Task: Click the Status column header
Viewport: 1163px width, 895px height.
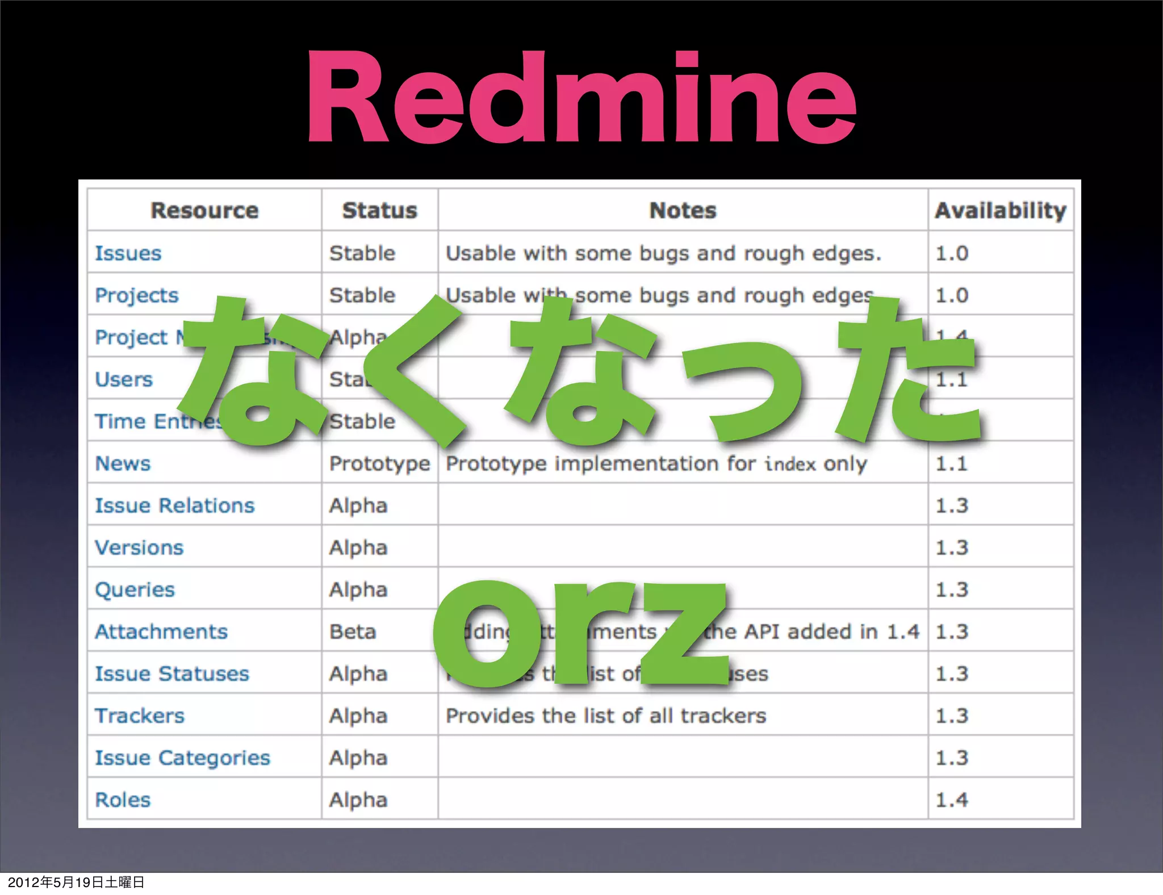Action: 379,210
